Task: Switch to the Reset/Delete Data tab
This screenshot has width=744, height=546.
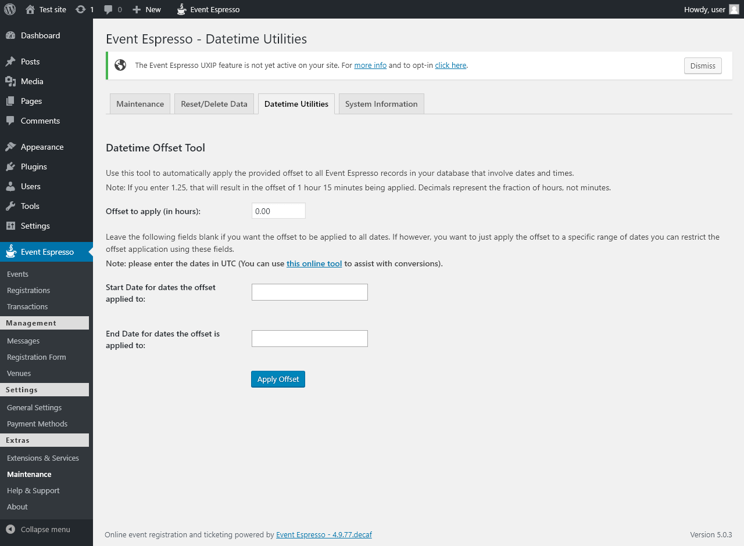Action: coord(214,104)
